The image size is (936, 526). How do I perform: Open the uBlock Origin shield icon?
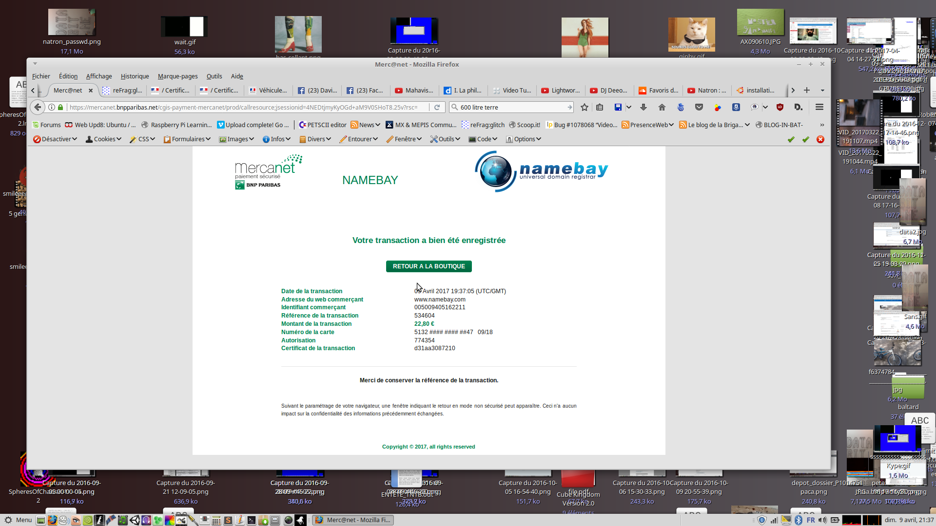[780, 107]
